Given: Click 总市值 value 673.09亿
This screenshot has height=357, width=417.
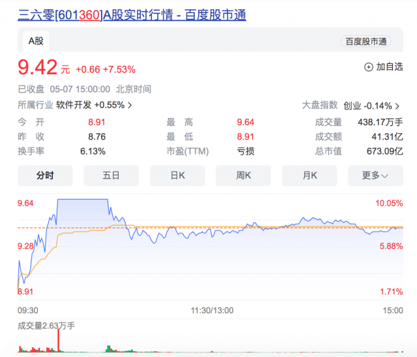Looking at the screenshot, I should (x=385, y=151).
